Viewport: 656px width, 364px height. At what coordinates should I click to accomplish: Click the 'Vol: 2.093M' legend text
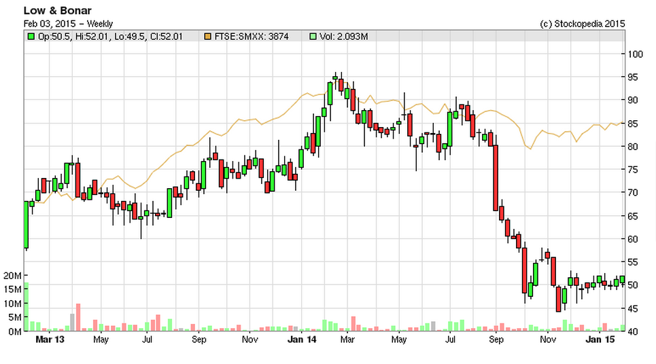coord(344,37)
